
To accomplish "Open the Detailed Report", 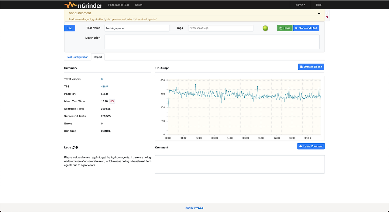I will coord(311,67).
